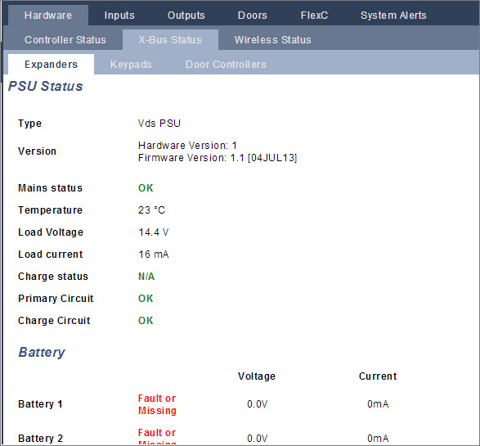Open the System Alerts tab
Viewport: 480px width, 446px height.
pos(393,15)
